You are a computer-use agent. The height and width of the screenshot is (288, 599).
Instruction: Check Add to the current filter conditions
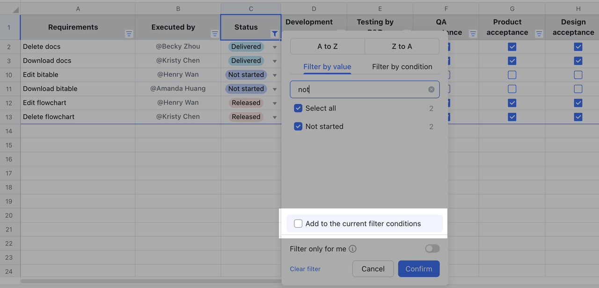tap(298, 223)
